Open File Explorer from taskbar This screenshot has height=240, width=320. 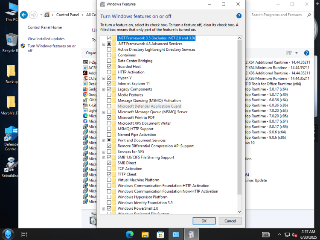(x=145, y=234)
